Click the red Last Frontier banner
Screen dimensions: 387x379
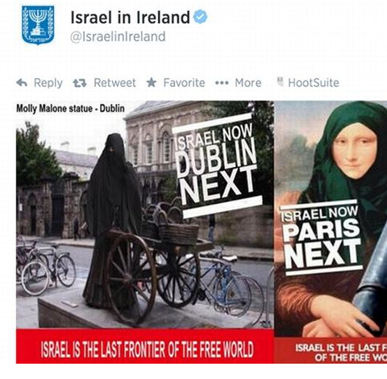145,346
